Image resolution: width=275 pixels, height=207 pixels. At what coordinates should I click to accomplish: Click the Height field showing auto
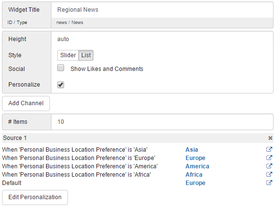click(x=162, y=39)
